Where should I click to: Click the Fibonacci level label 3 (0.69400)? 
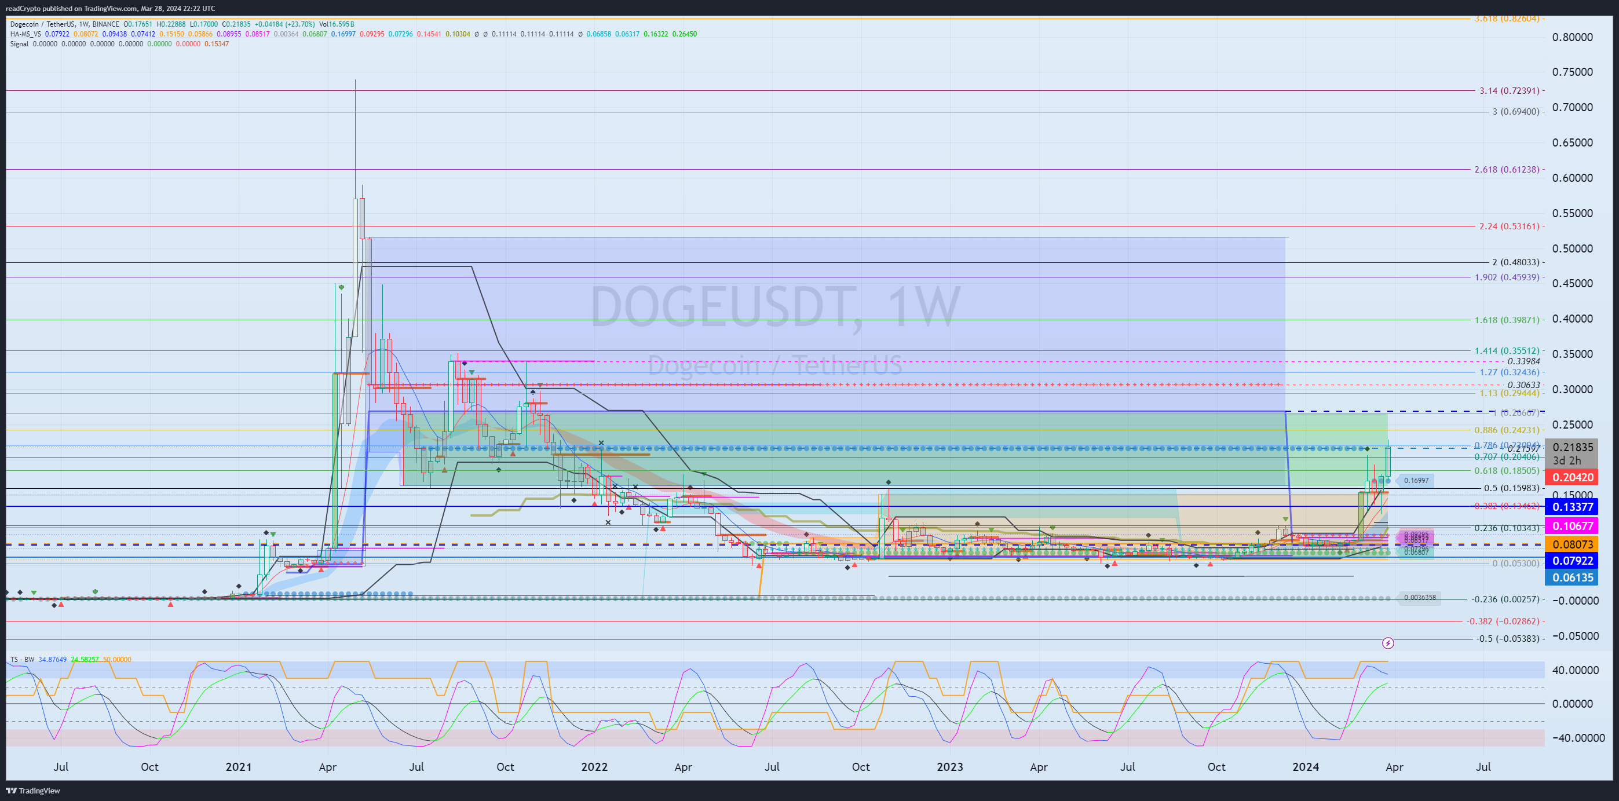[1516, 111]
